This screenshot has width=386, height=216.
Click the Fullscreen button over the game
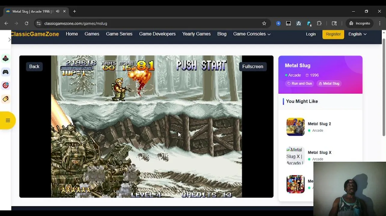click(x=253, y=66)
